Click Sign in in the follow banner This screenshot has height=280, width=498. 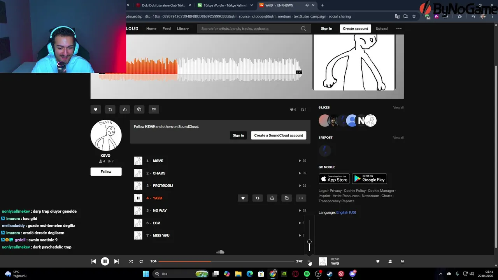click(x=238, y=135)
